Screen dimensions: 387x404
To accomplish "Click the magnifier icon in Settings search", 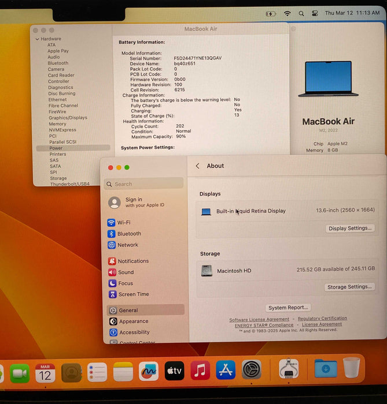I will pos(109,184).
